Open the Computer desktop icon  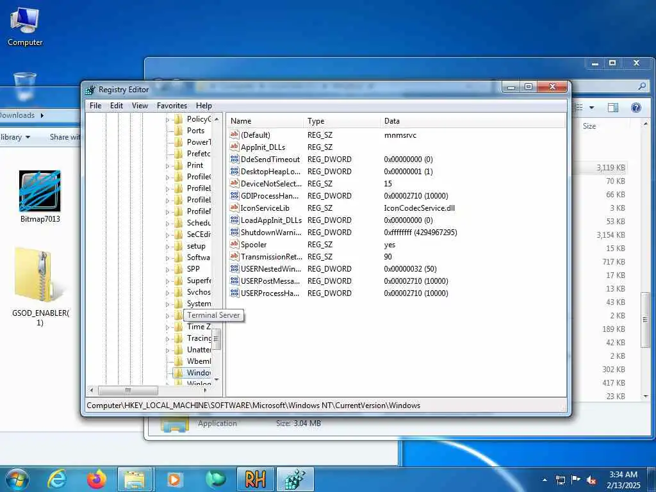tap(25, 26)
